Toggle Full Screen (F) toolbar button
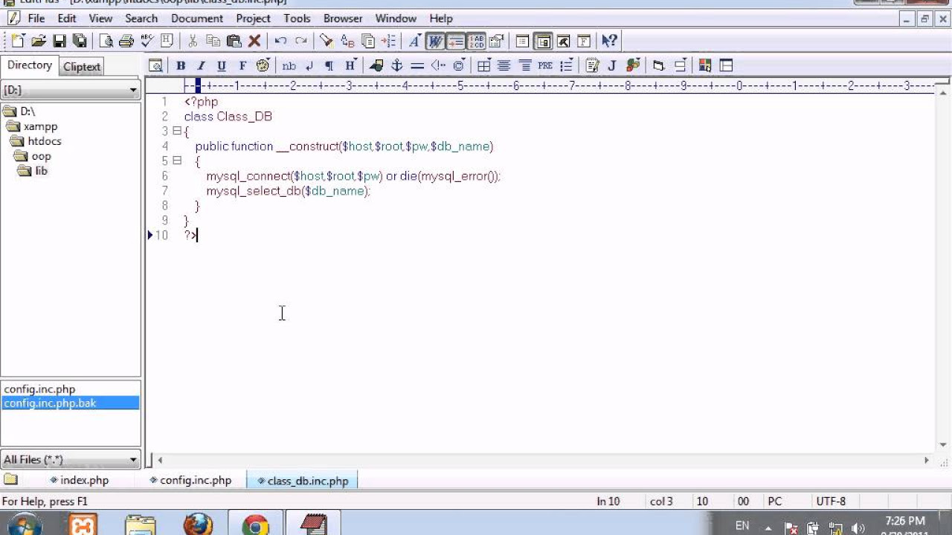This screenshot has width=952, height=535. pyautogui.click(x=584, y=41)
